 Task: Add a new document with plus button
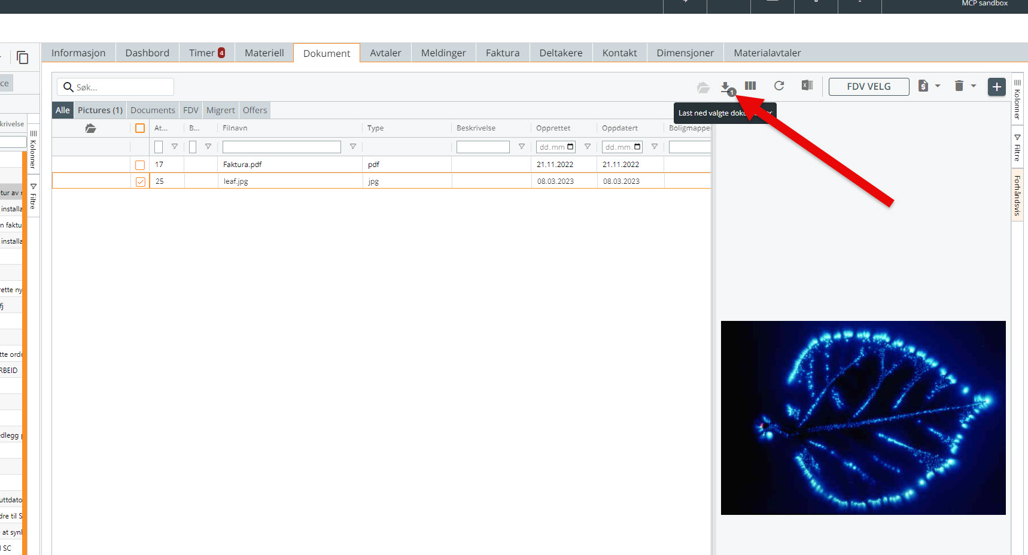tap(997, 87)
